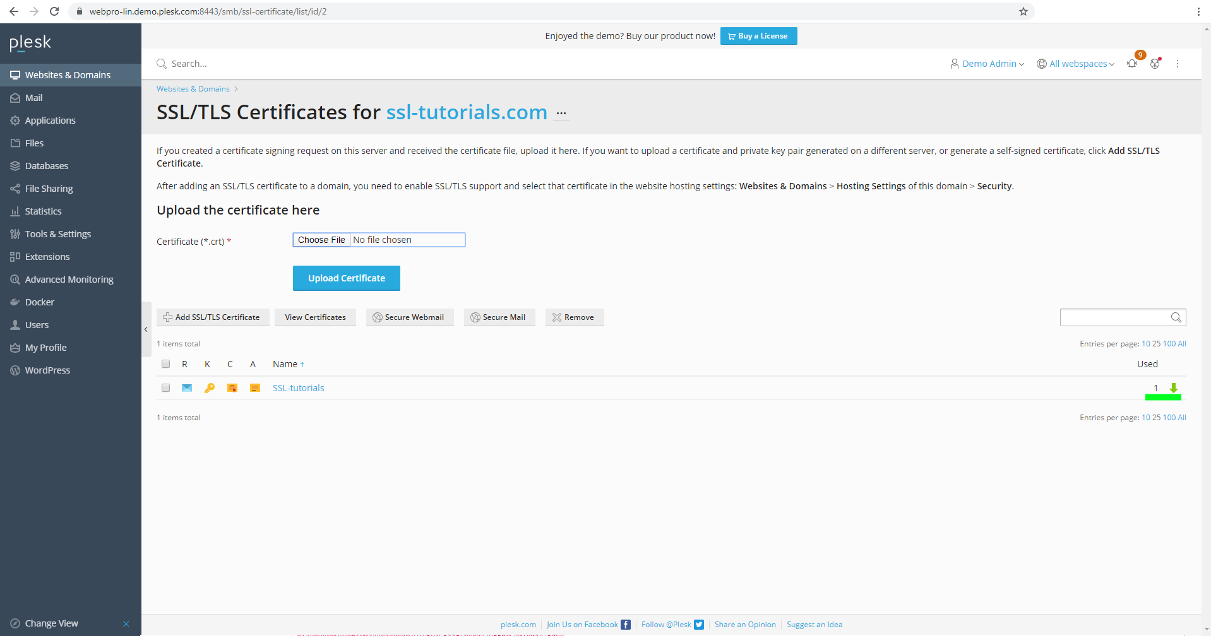Open File Sharing section

pos(70,189)
